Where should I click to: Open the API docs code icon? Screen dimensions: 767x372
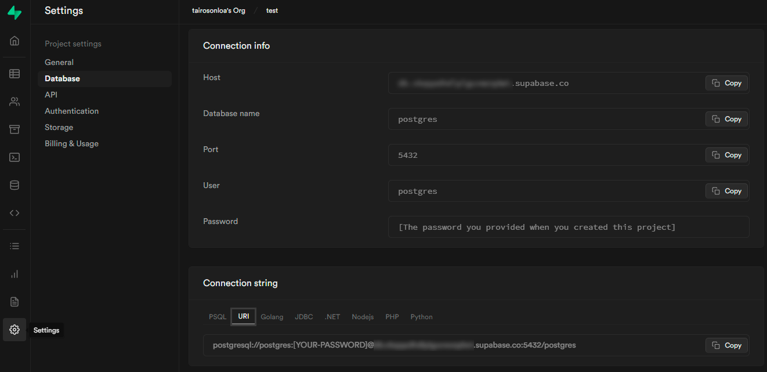[14, 212]
